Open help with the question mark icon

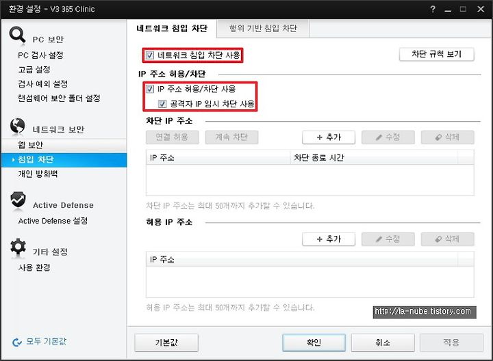pos(433,9)
